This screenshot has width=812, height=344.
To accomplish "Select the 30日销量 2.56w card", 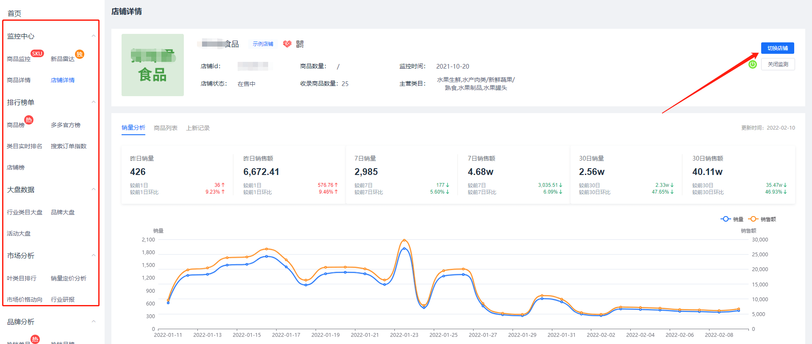I will click(x=626, y=175).
